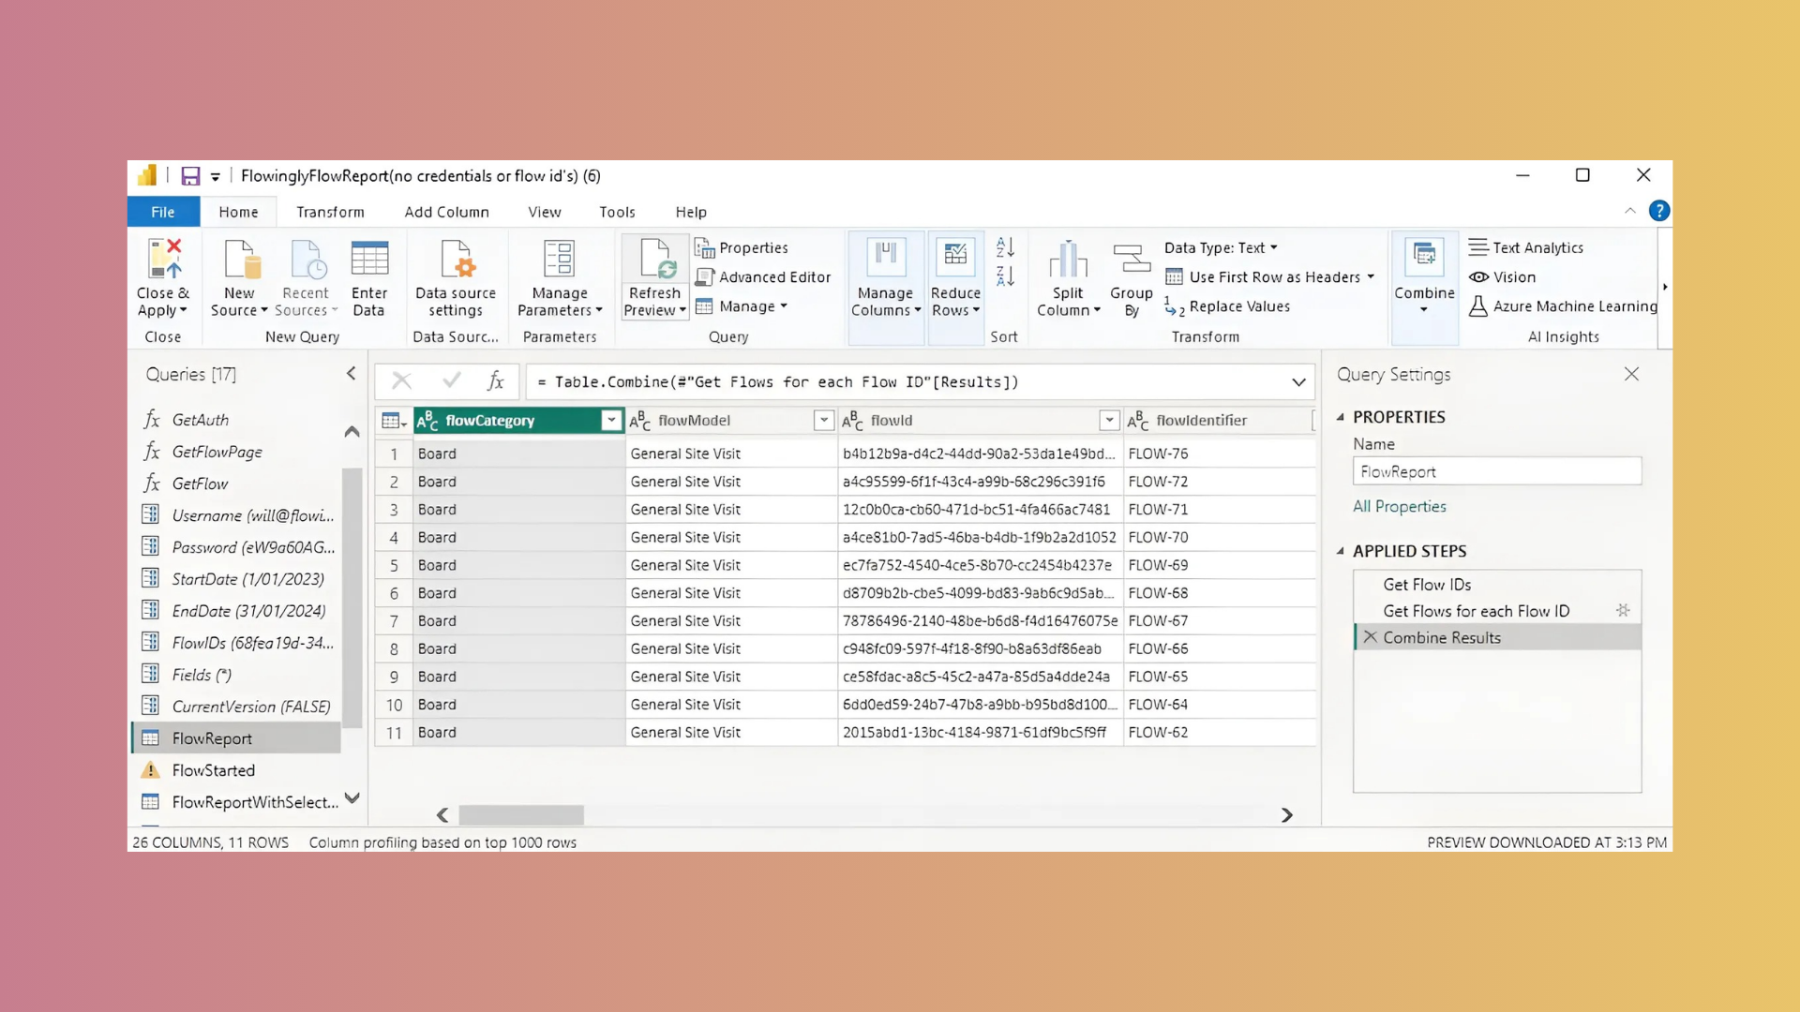Viewport: 1800px width, 1012px height.
Task: Expand the formula bar
Action: pyautogui.click(x=1298, y=381)
